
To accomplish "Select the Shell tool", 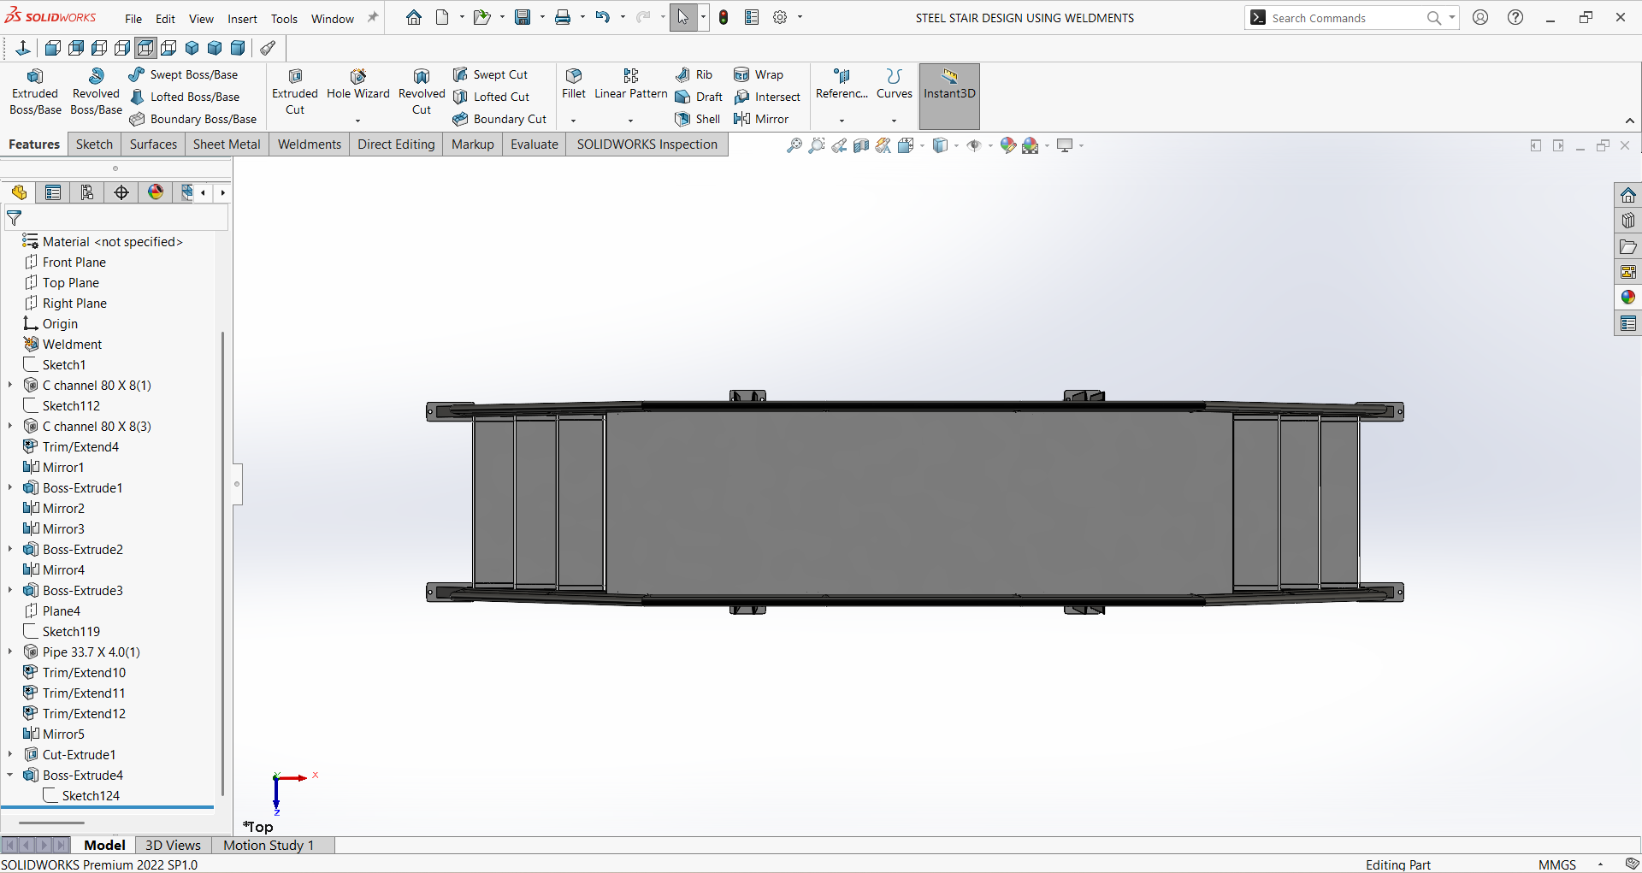I will tap(698, 119).
